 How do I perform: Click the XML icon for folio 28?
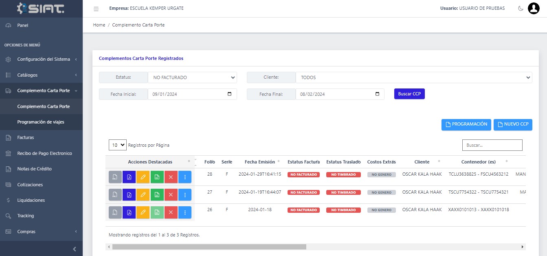click(115, 177)
